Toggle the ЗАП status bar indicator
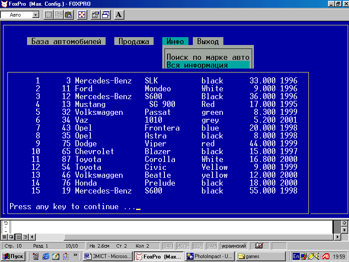 (168, 246)
